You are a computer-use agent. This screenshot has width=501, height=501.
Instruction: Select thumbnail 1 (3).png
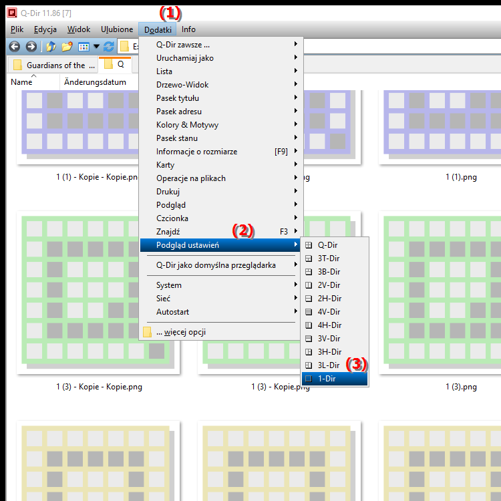click(441, 293)
